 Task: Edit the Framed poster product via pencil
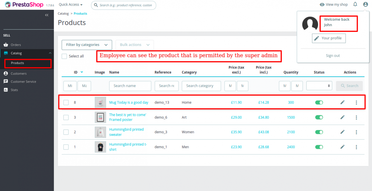(x=343, y=117)
